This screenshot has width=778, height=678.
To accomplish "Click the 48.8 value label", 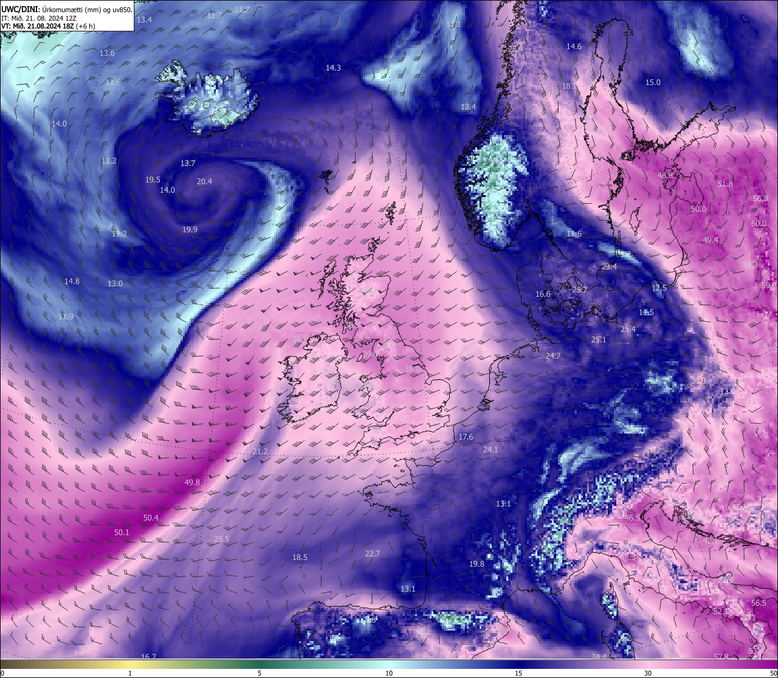I will pyautogui.click(x=665, y=175).
